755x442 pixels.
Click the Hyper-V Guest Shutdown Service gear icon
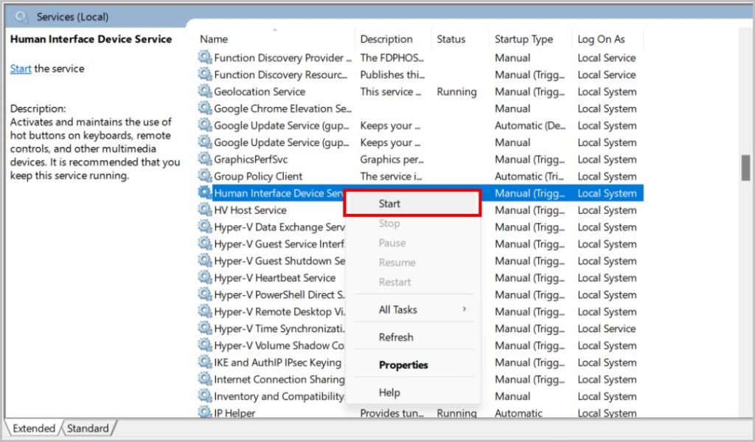tap(205, 260)
